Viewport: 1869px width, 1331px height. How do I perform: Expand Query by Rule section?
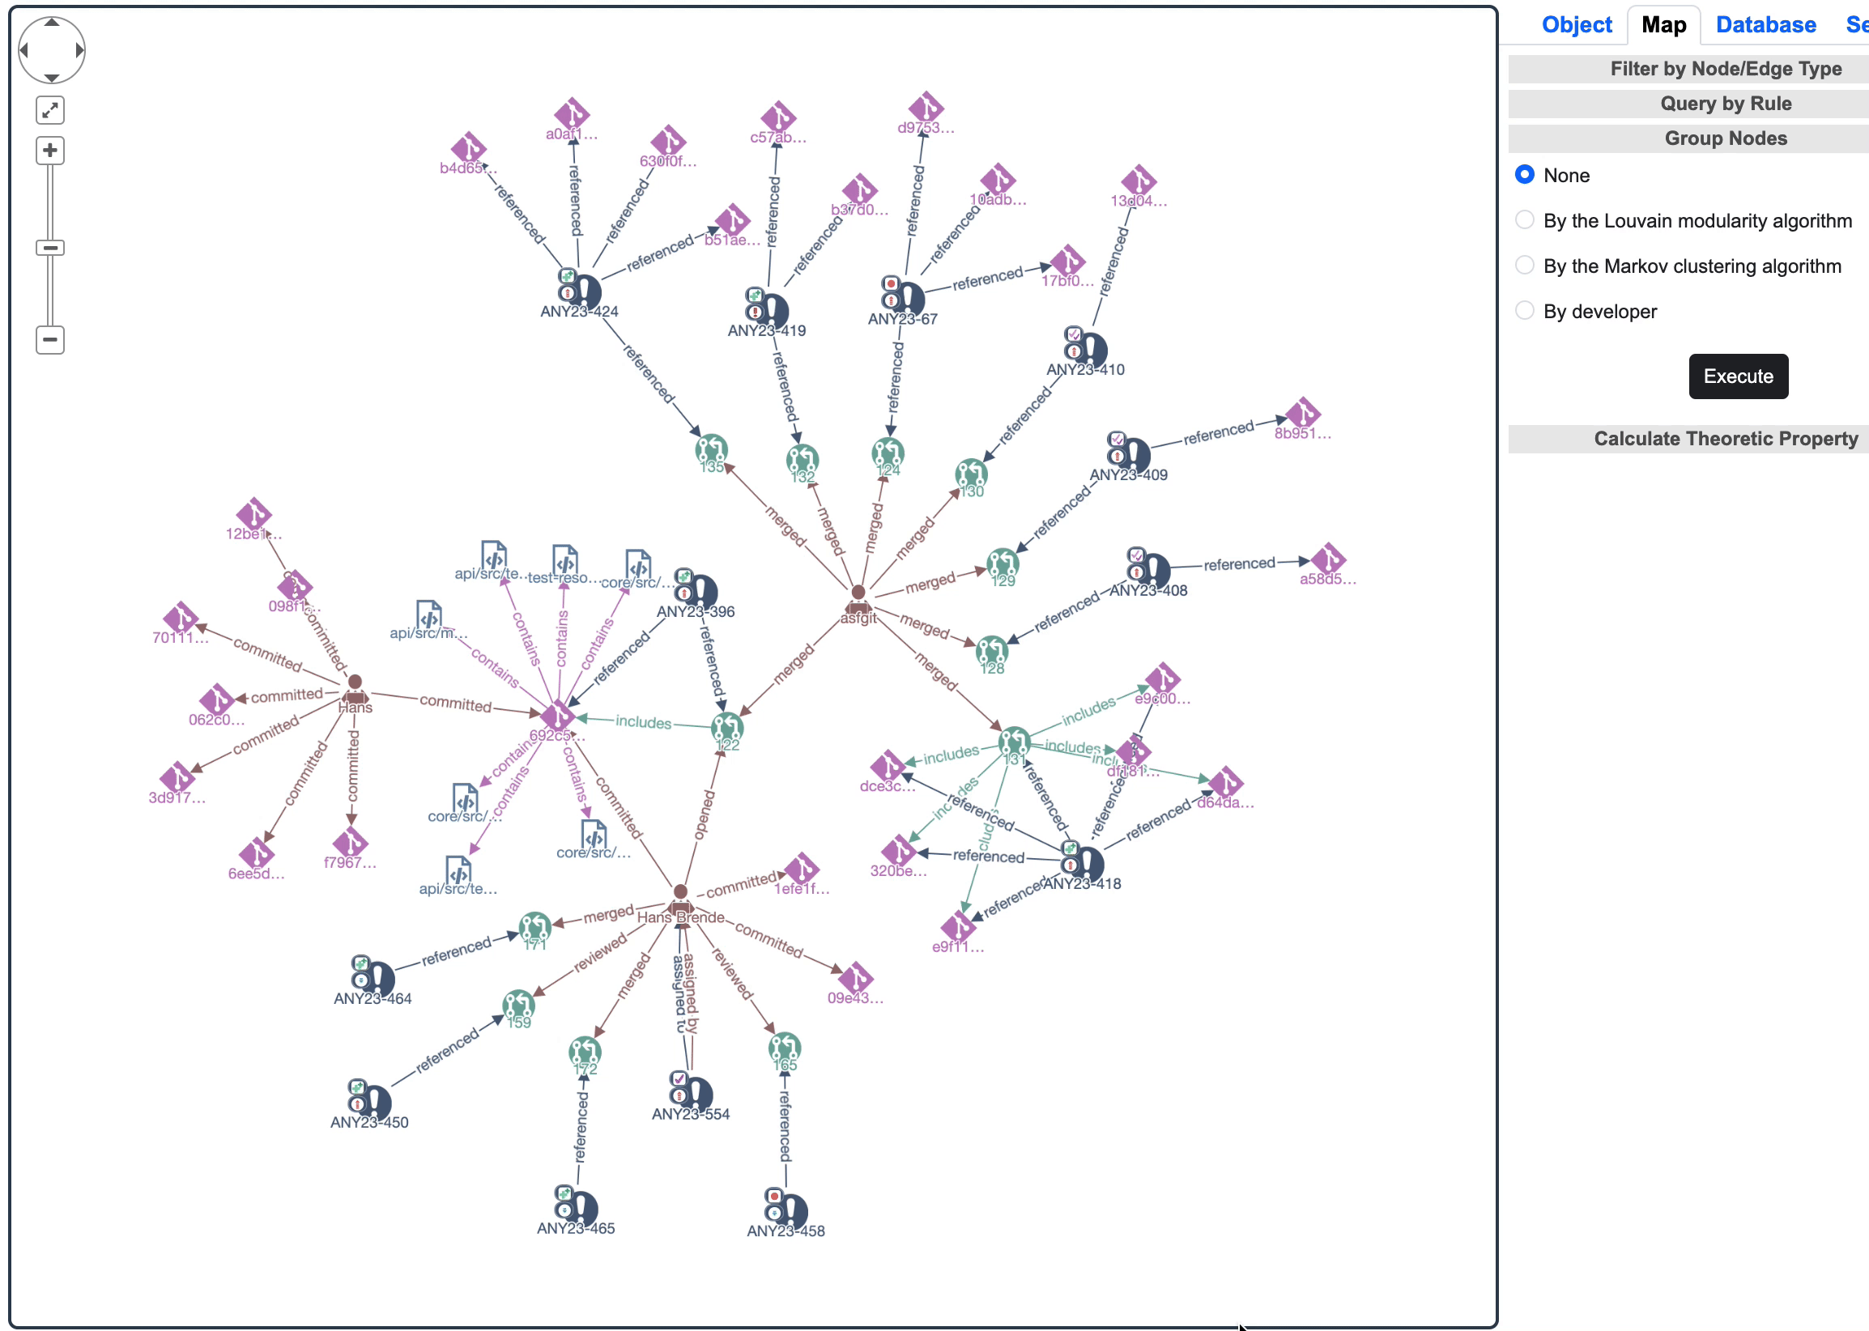click(1701, 102)
